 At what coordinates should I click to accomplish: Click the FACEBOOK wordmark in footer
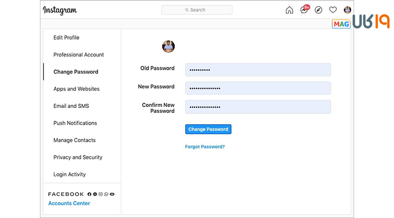[66, 194]
